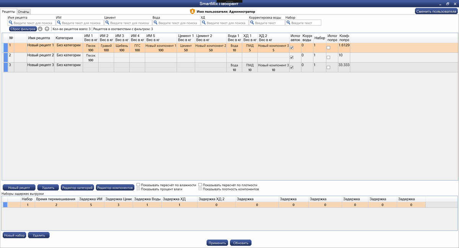Select the blue row marker of recipe 2
Viewport: 459px width, 248px height.
tap(5, 57)
